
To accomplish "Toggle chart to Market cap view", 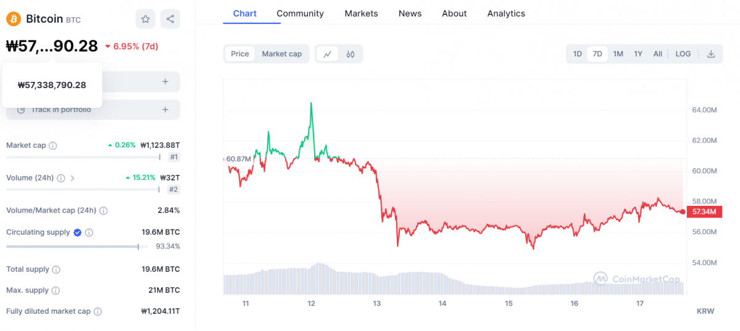I will [281, 54].
